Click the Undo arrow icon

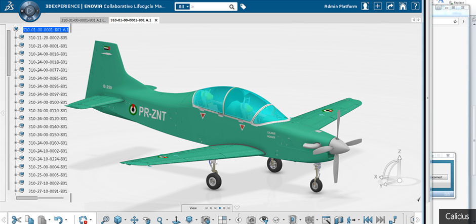click(x=58, y=219)
